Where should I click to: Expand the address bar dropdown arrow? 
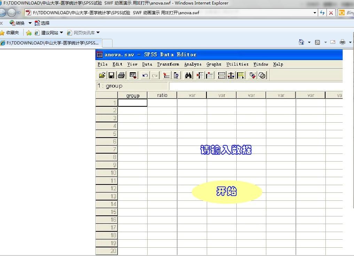315,13
